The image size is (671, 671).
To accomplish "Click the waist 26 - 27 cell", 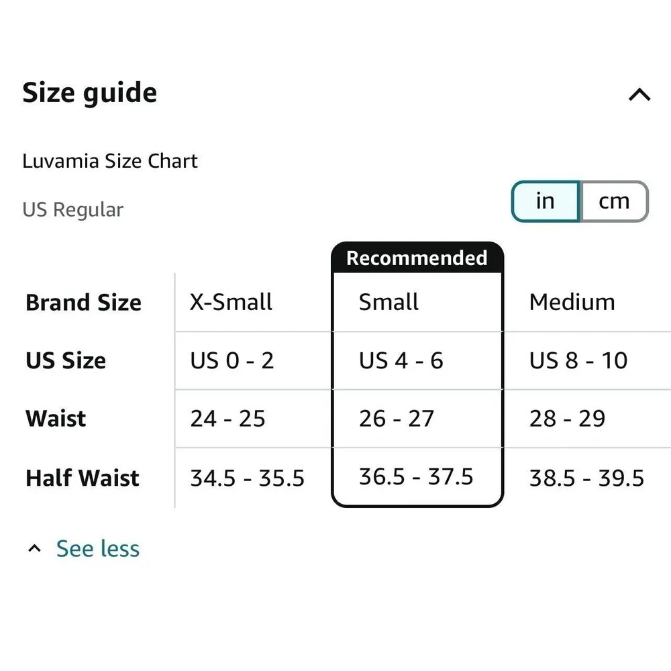I will (396, 419).
